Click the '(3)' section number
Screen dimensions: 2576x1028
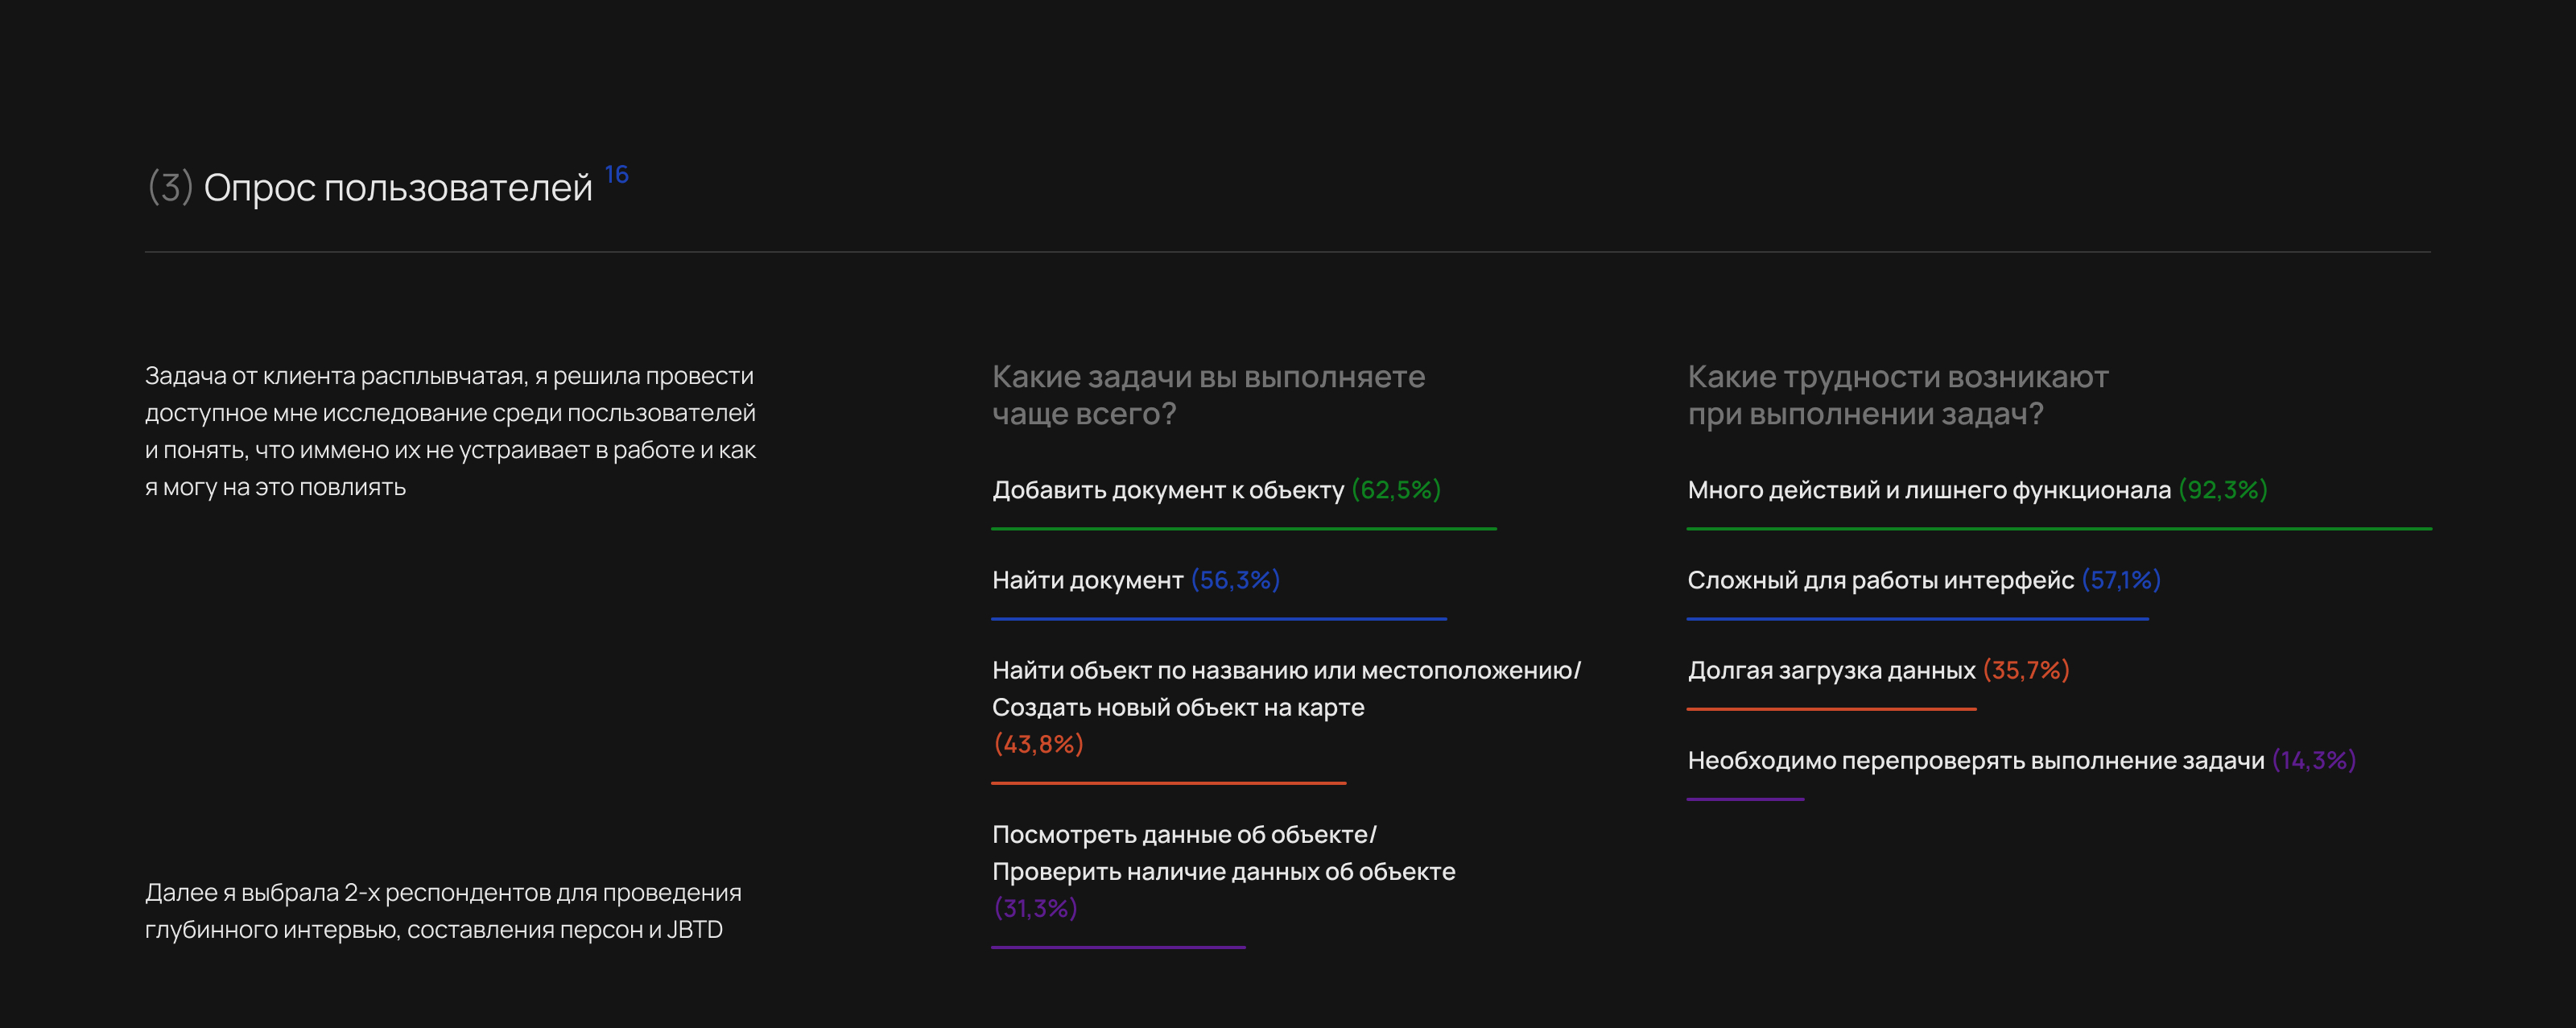point(170,187)
